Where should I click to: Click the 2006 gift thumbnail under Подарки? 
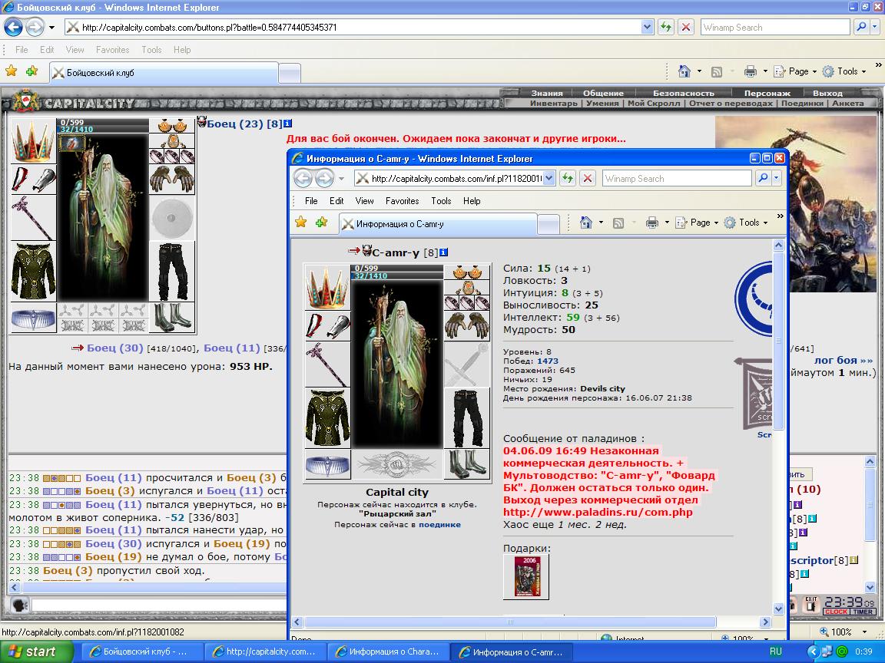526,577
